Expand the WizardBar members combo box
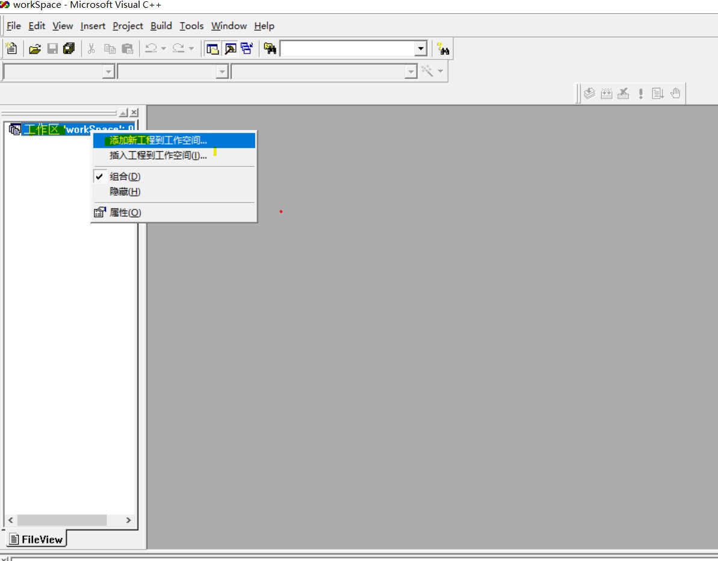718x561 pixels. pyautogui.click(x=410, y=72)
